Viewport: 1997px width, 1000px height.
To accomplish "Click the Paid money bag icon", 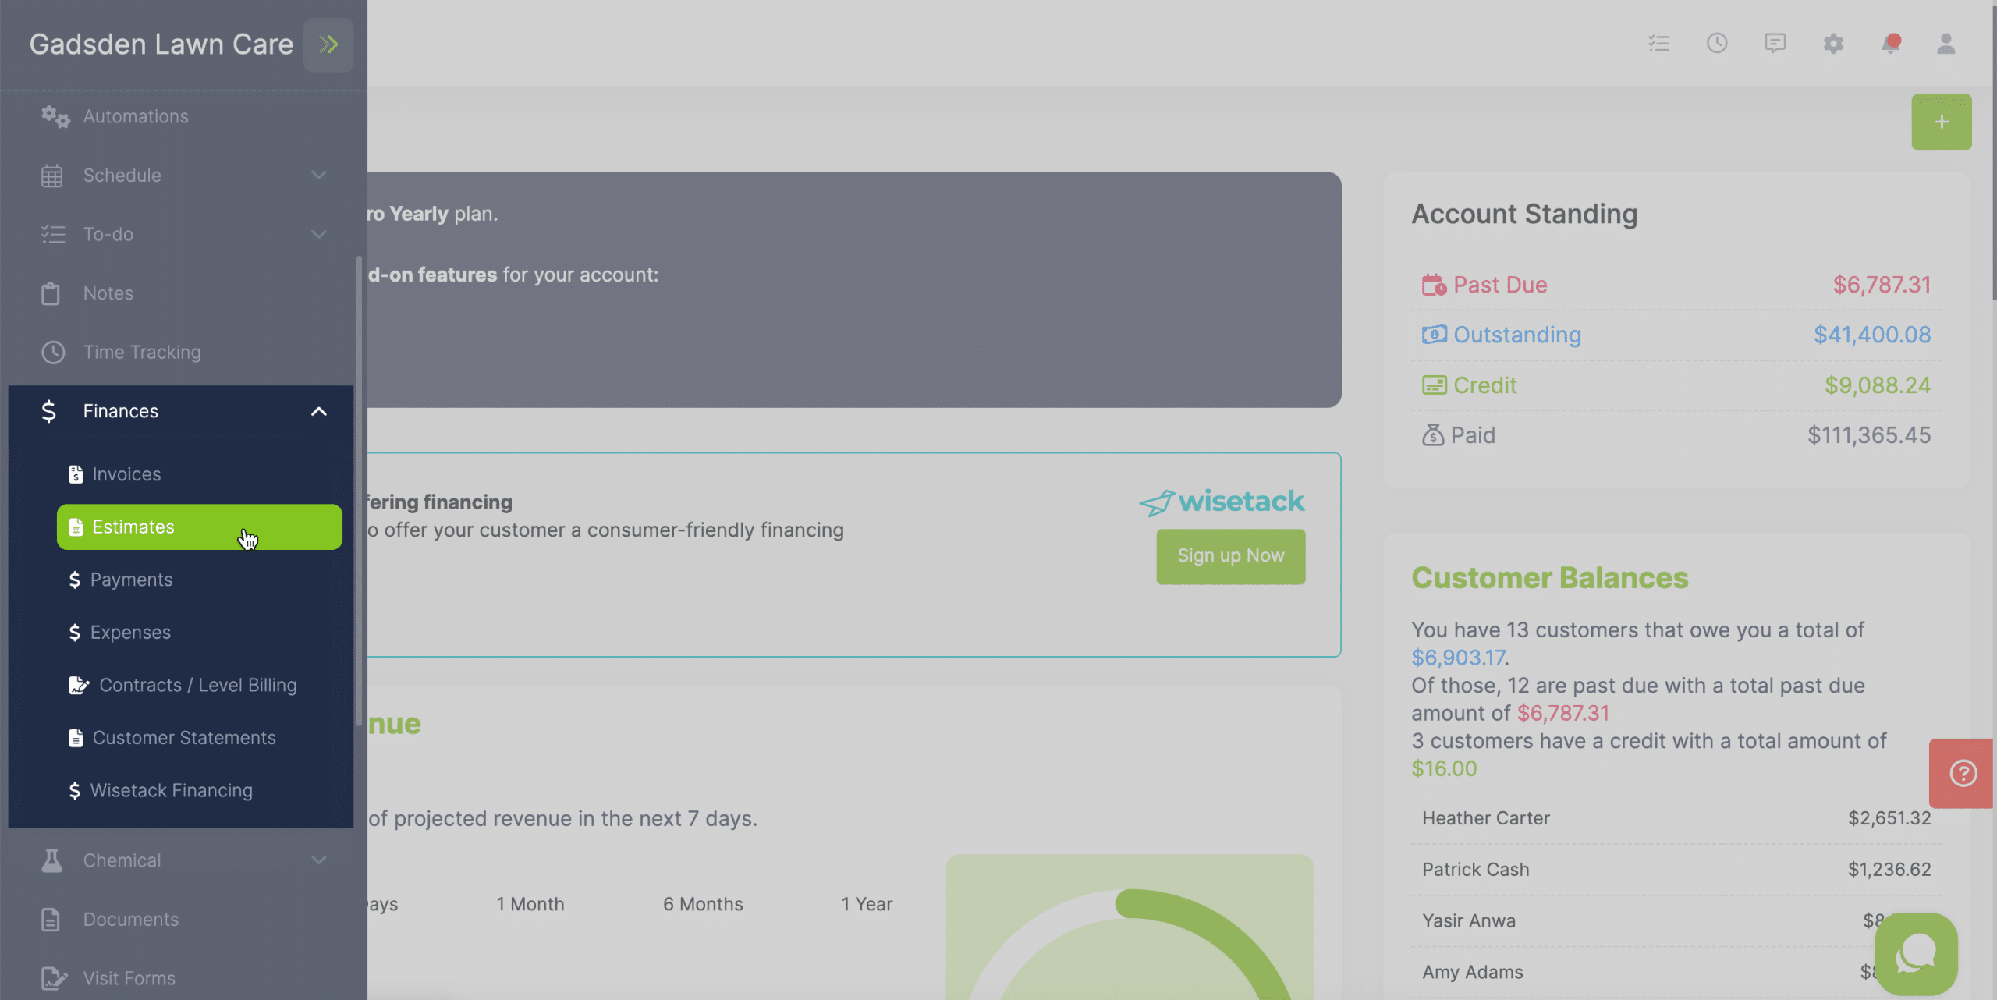I will [x=1432, y=435].
